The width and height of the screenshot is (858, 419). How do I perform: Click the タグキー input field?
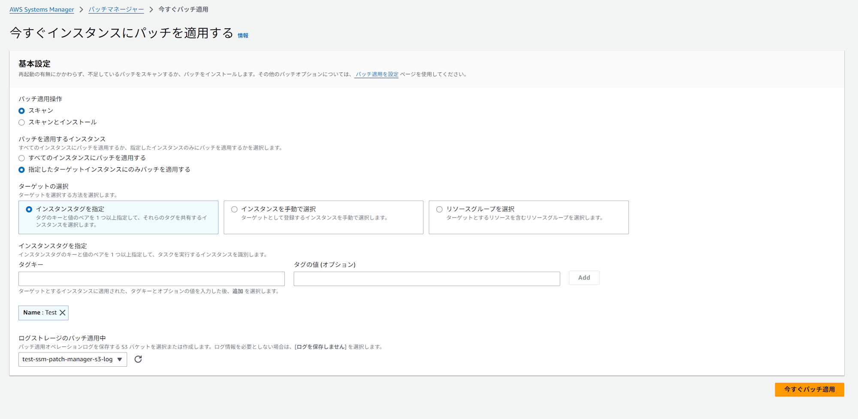click(151, 279)
